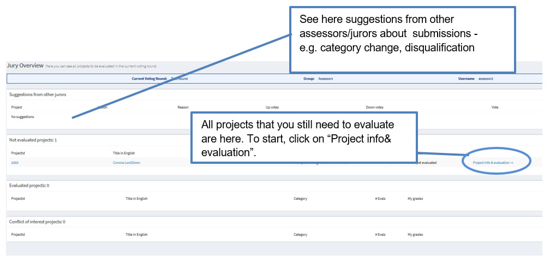This screenshot has width=550, height=261.
Task: Click the Assessors group label
Action: click(x=326, y=79)
